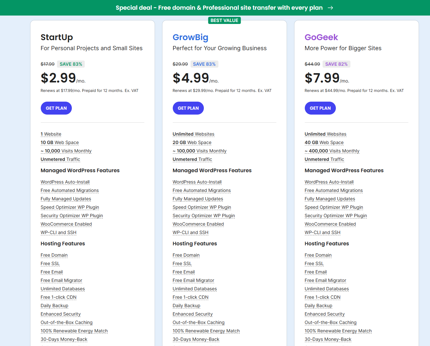This screenshot has width=430, height=346.
Task: Click WooCommerce Enabled under GoGeek
Action: click(330, 224)
